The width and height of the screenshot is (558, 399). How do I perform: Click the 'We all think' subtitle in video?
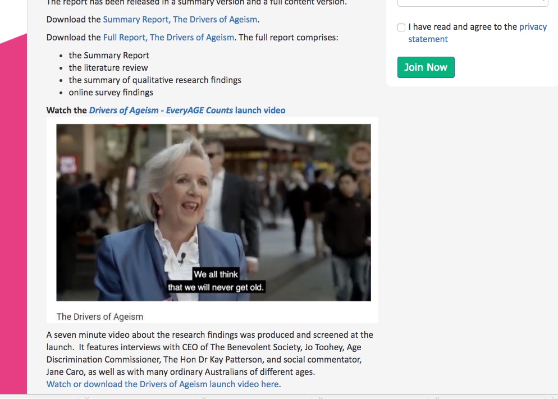(x=216, y=274)
